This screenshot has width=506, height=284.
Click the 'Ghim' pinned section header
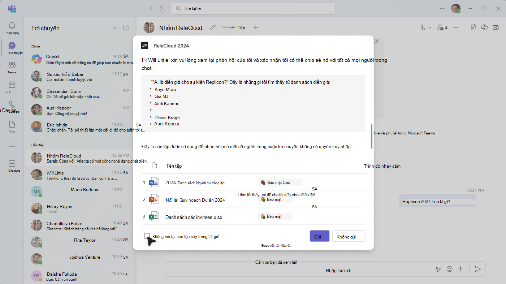coord(36,47)
